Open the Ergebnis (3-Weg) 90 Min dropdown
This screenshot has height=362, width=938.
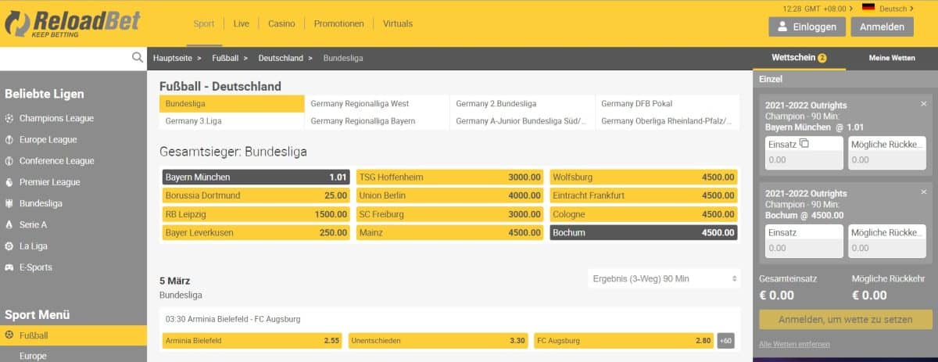pyautogui.click(x=664, y=278)
